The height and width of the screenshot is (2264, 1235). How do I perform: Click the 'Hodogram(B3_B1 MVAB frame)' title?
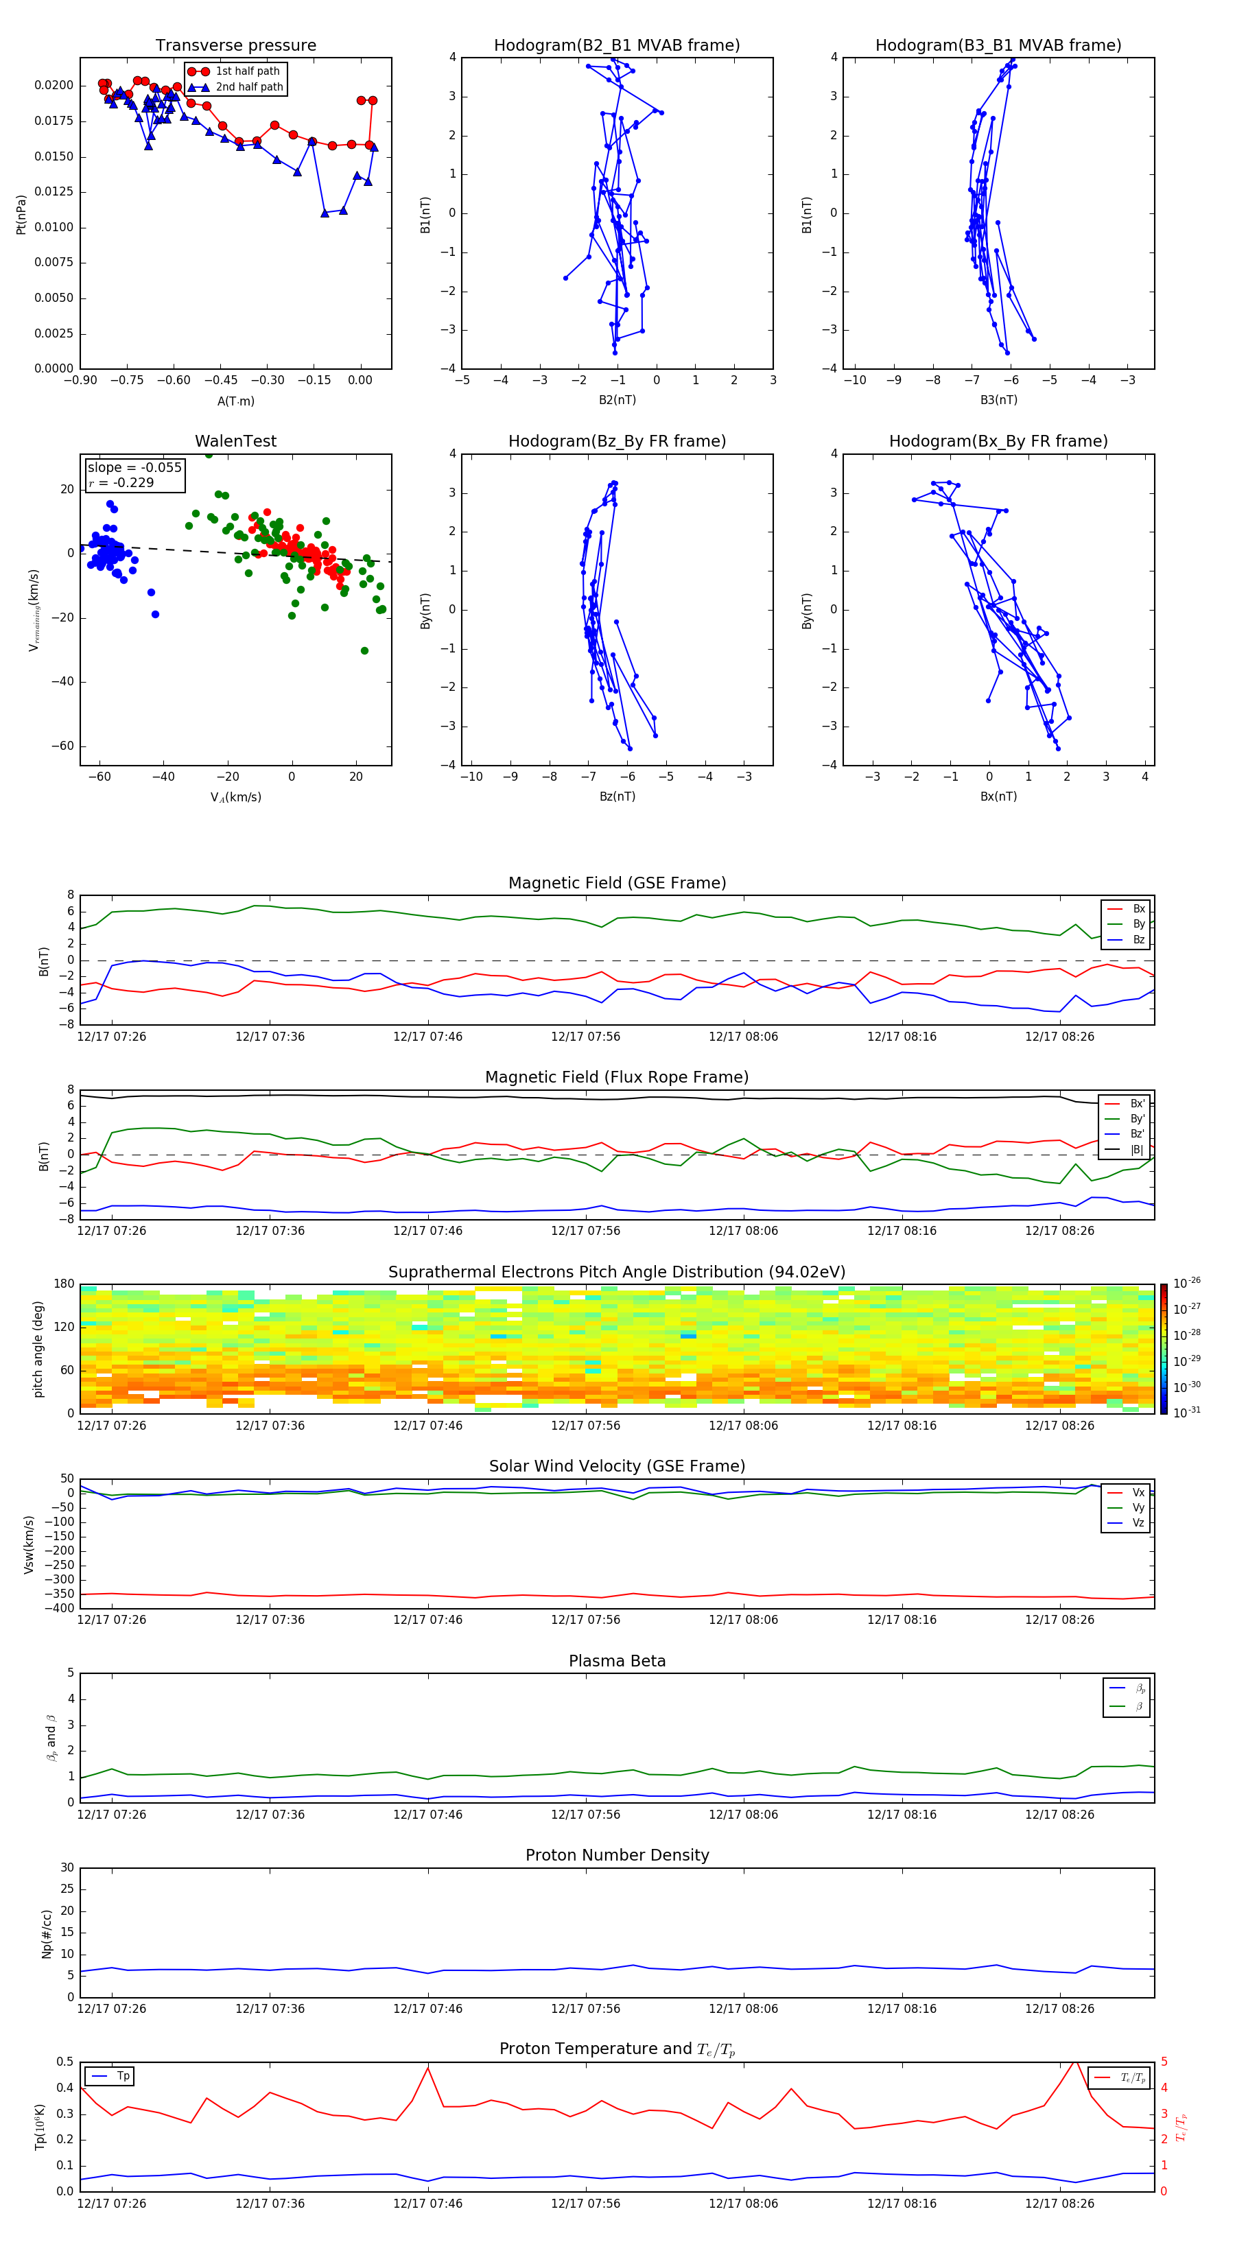[998, 46]
